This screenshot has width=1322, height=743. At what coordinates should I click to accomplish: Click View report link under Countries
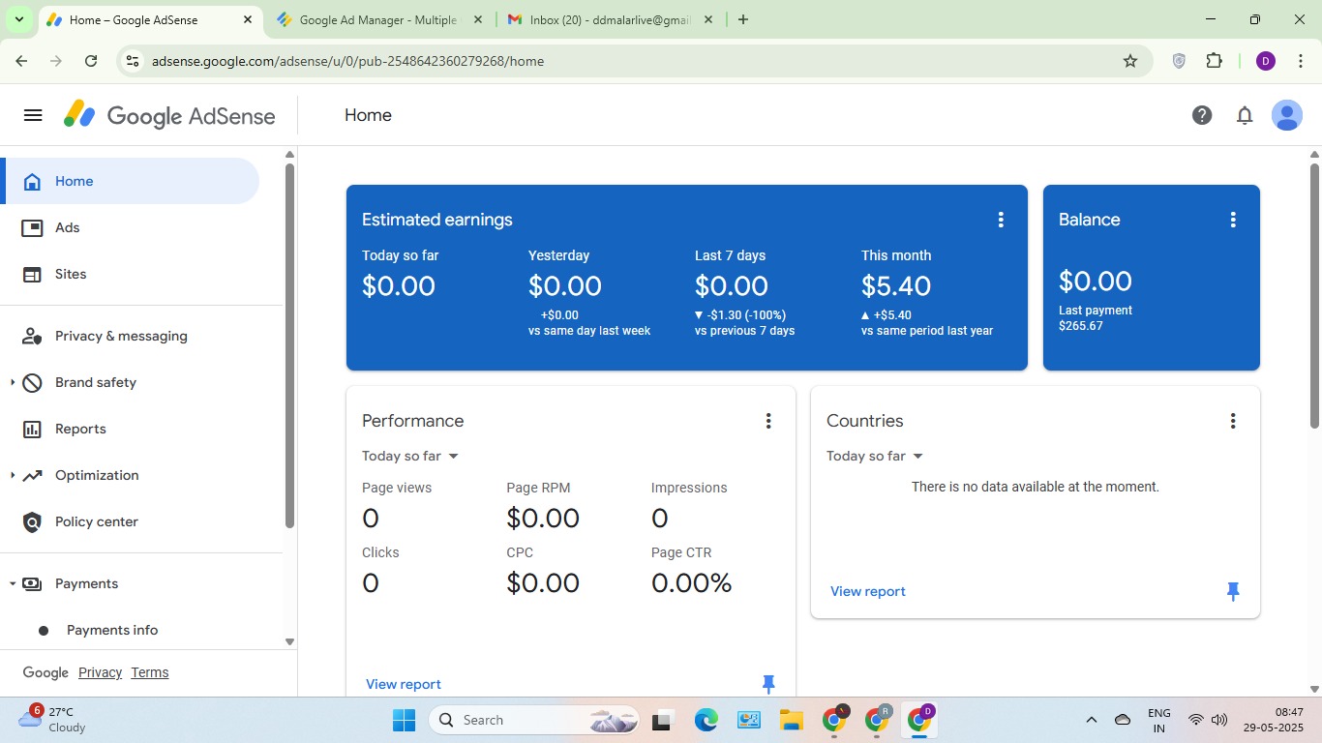[868, 591]
